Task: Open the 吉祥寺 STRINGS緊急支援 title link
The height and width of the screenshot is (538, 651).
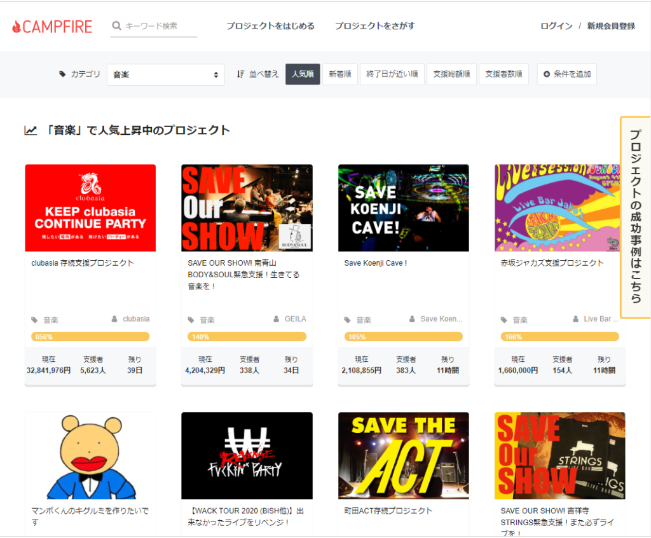Action: [x=557, y=522]
